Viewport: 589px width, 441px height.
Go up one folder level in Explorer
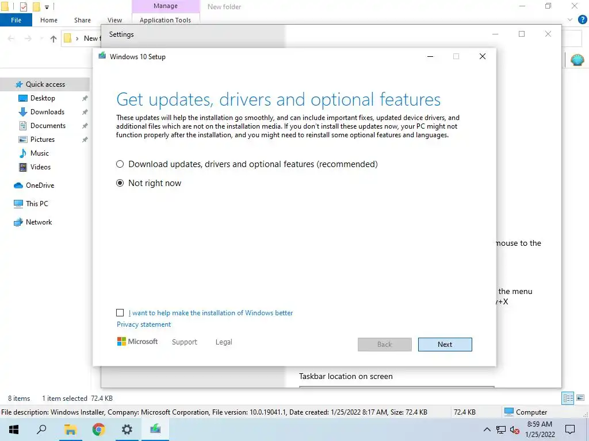click(x=53, y=38)
